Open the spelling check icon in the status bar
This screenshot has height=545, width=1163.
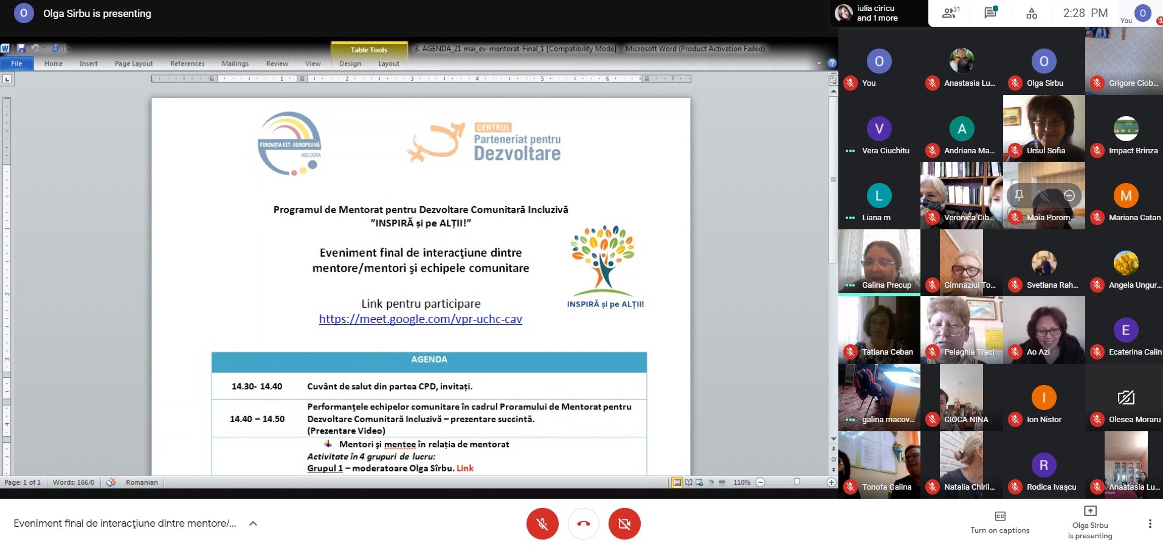(x=111, y=482)
